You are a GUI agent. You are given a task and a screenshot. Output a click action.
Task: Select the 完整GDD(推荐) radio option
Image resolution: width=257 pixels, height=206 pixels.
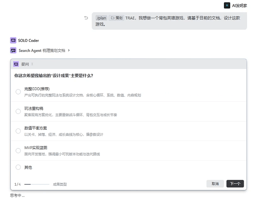(18, 91)
